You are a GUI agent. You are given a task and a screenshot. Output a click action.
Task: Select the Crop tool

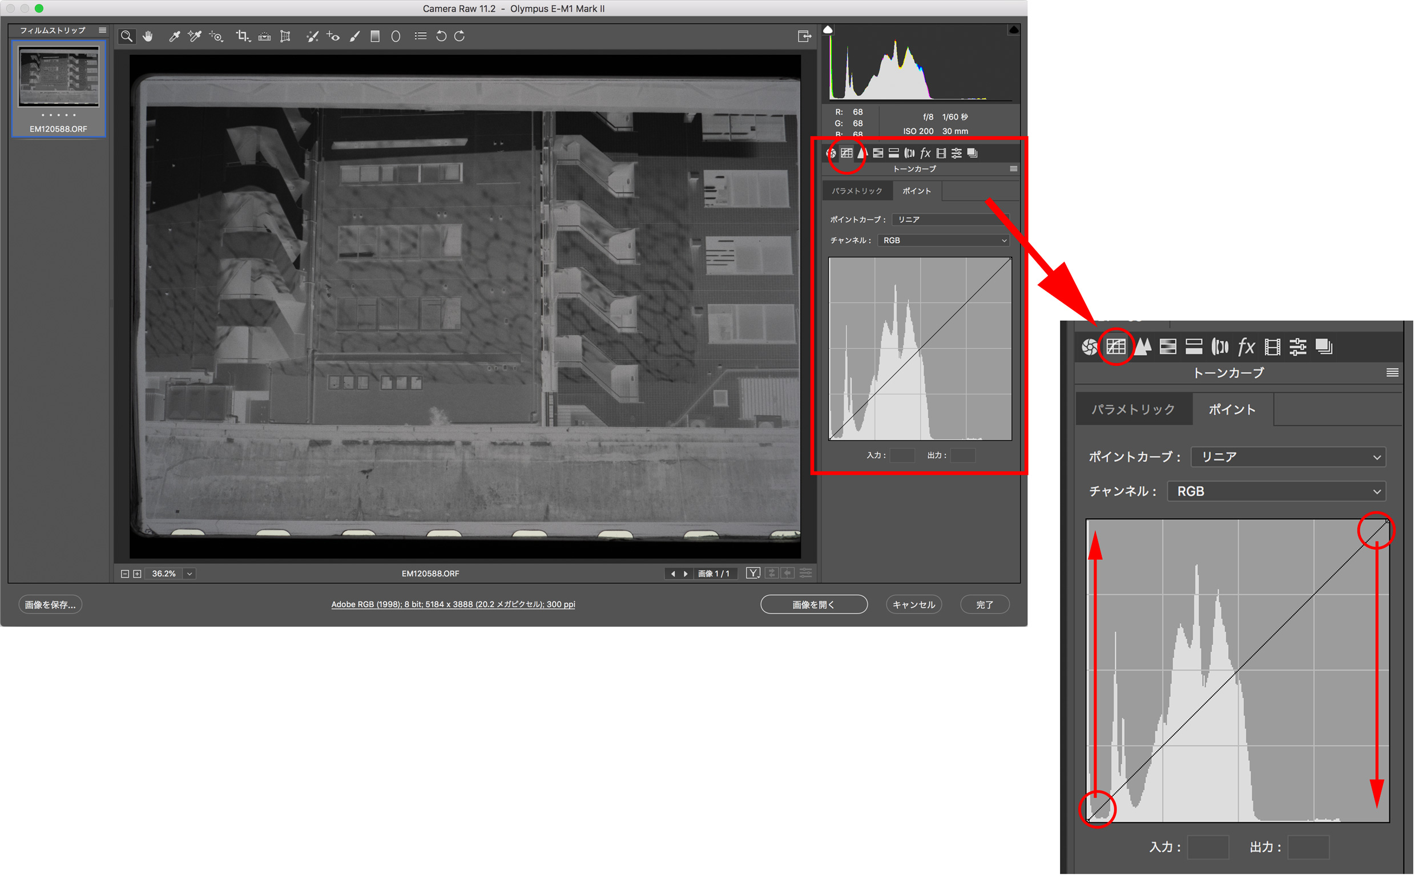pyautogui.click(x=243, y=37)
